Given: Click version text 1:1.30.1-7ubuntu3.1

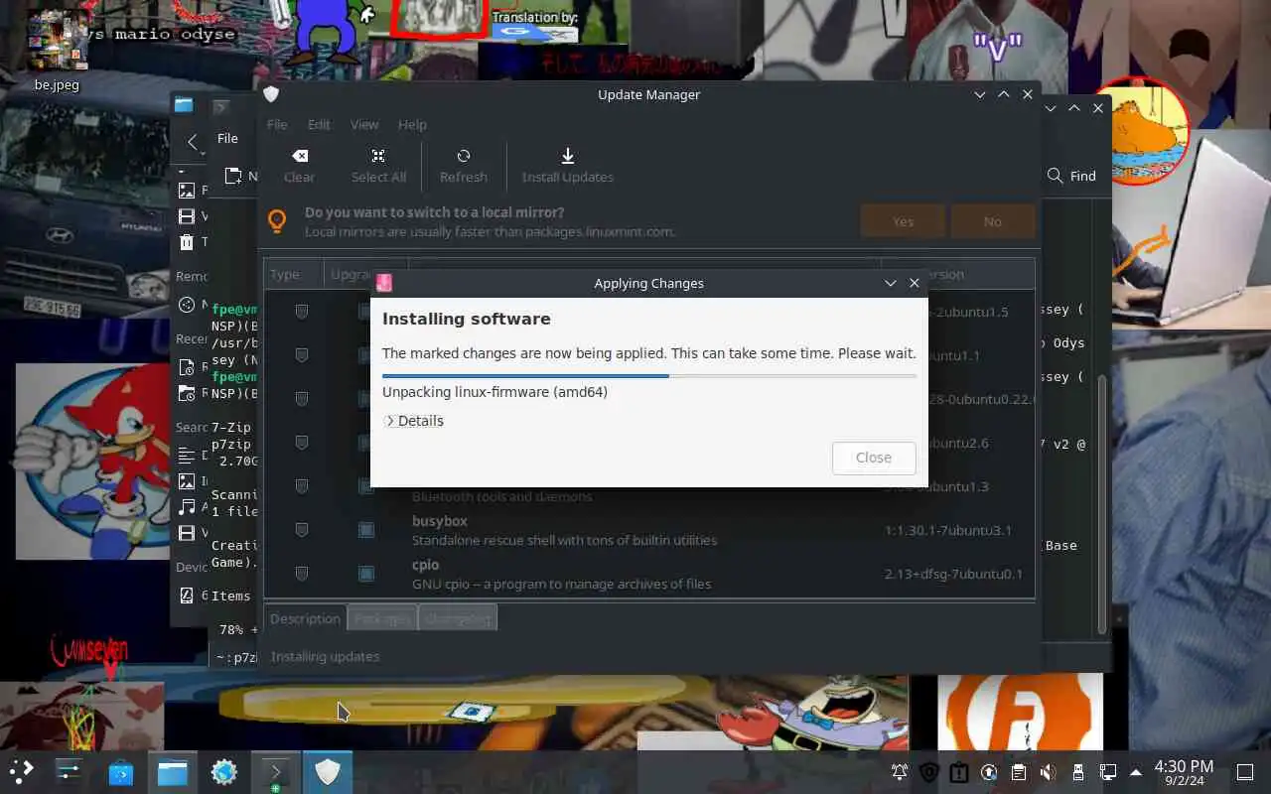Looking at the screenshot, I should (948, 530).
